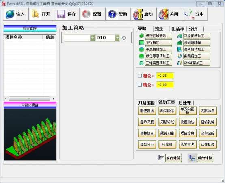Click the 刀路命名 button
This screenshot has width=225, height=183.
click(x=208, y=111)
